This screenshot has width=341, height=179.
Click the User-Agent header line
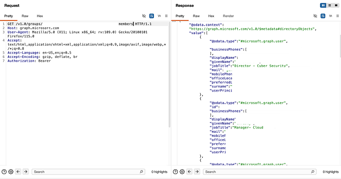pos(77,34)
